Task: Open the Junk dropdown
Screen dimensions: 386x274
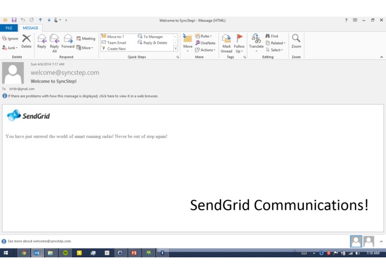Action: (x=10, y=48)
